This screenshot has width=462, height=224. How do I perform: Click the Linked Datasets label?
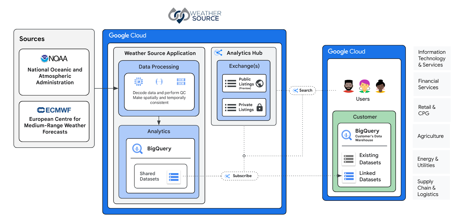370,176
